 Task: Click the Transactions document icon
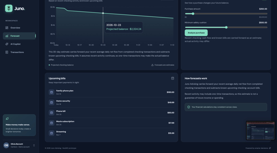point(7,52)
